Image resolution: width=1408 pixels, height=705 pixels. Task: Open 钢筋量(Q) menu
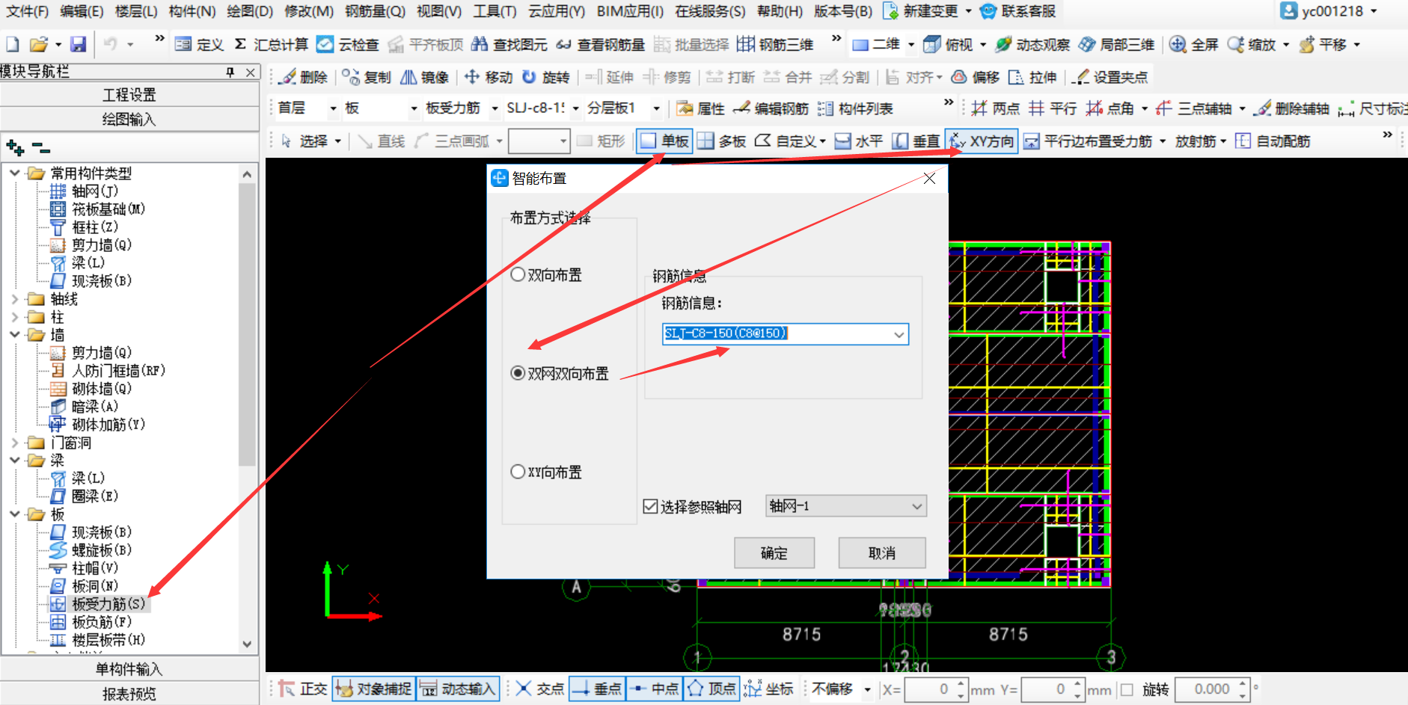pos(375,11)
